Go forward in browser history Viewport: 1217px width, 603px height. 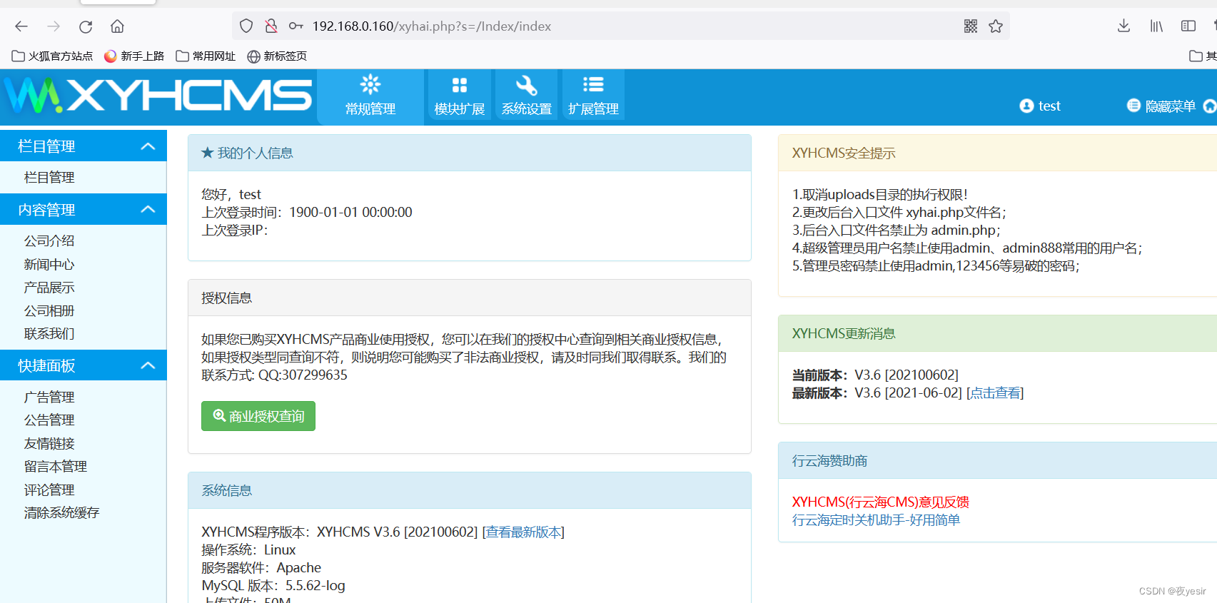pyautogui.click(x=54, y=26)
